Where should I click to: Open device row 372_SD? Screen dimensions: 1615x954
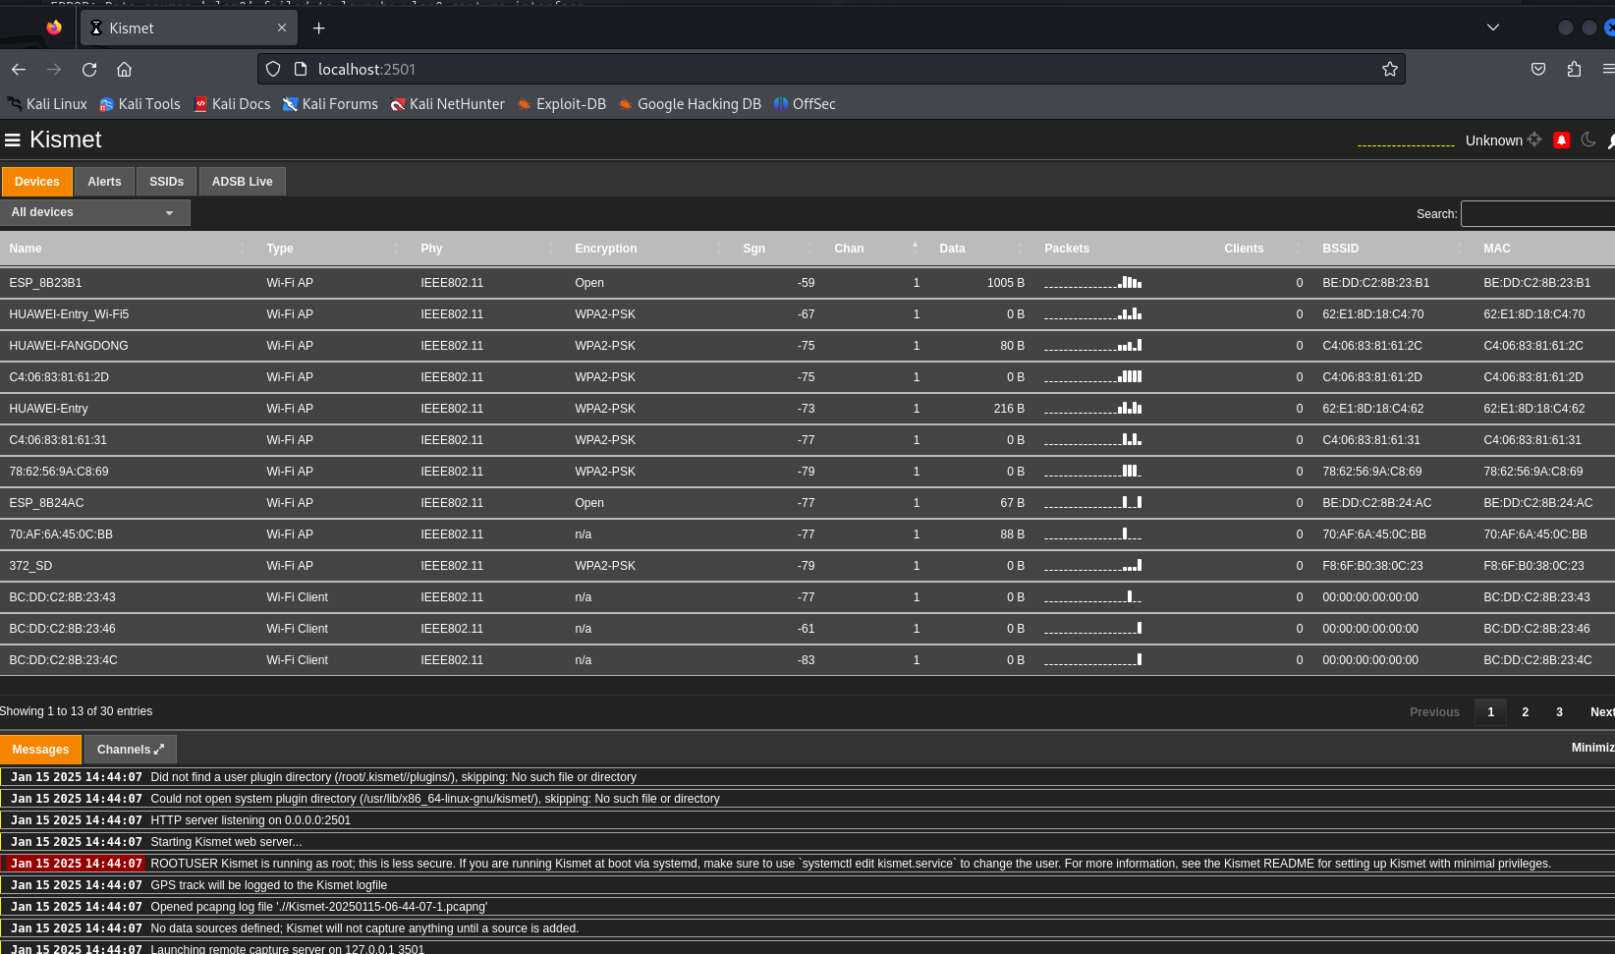807,566
